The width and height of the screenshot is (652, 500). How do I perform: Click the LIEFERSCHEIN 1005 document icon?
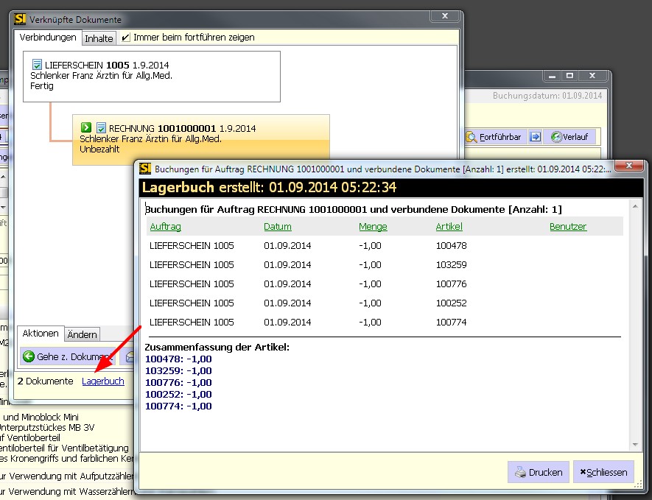pos(36,65)
